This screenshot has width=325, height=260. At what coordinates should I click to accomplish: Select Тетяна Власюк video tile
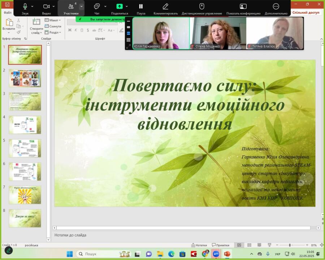pos(275,33)
